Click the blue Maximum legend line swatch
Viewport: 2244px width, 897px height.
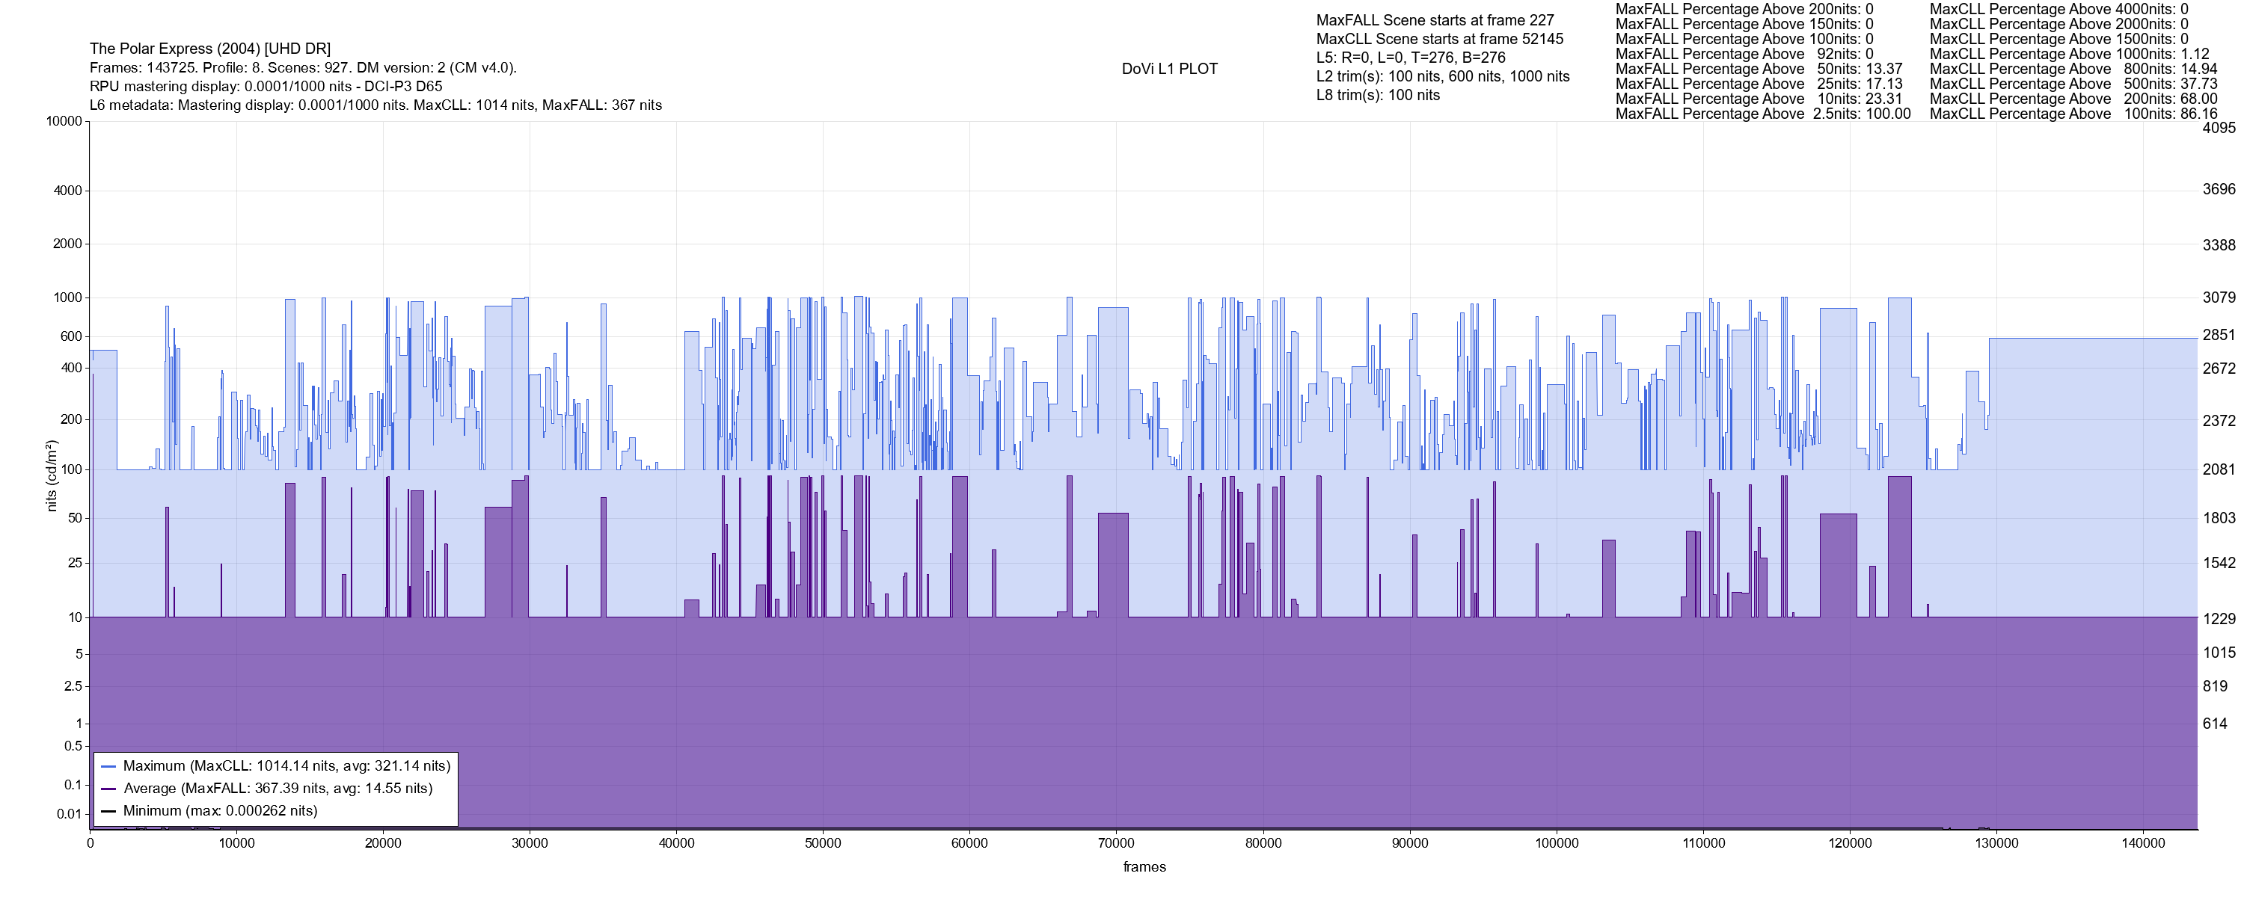click(109, 767)
